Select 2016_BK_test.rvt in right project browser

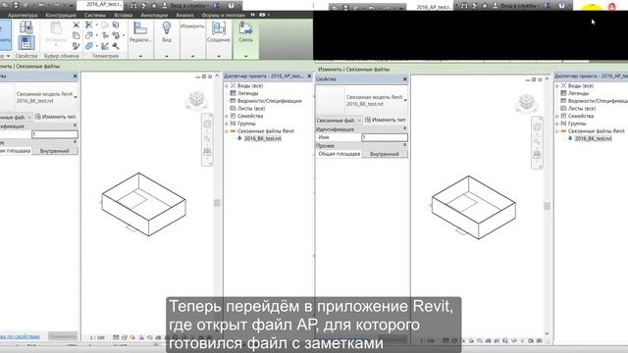593,138
